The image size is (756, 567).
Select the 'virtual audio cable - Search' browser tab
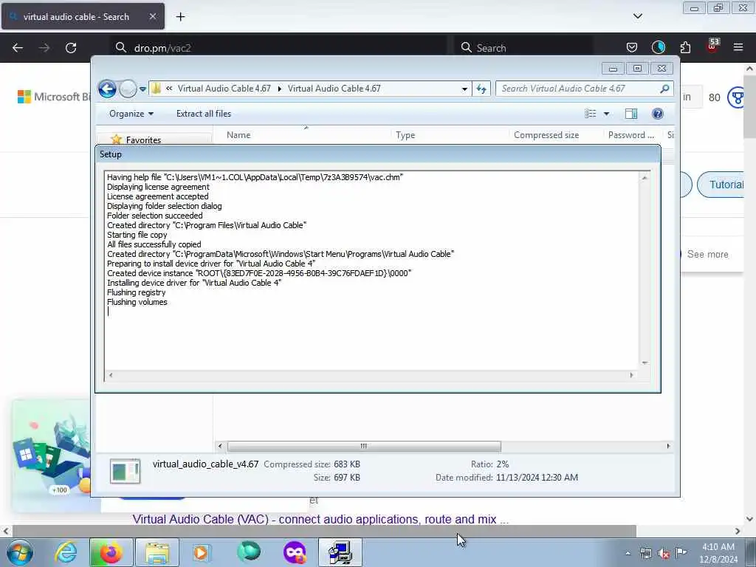click(83, 16)
